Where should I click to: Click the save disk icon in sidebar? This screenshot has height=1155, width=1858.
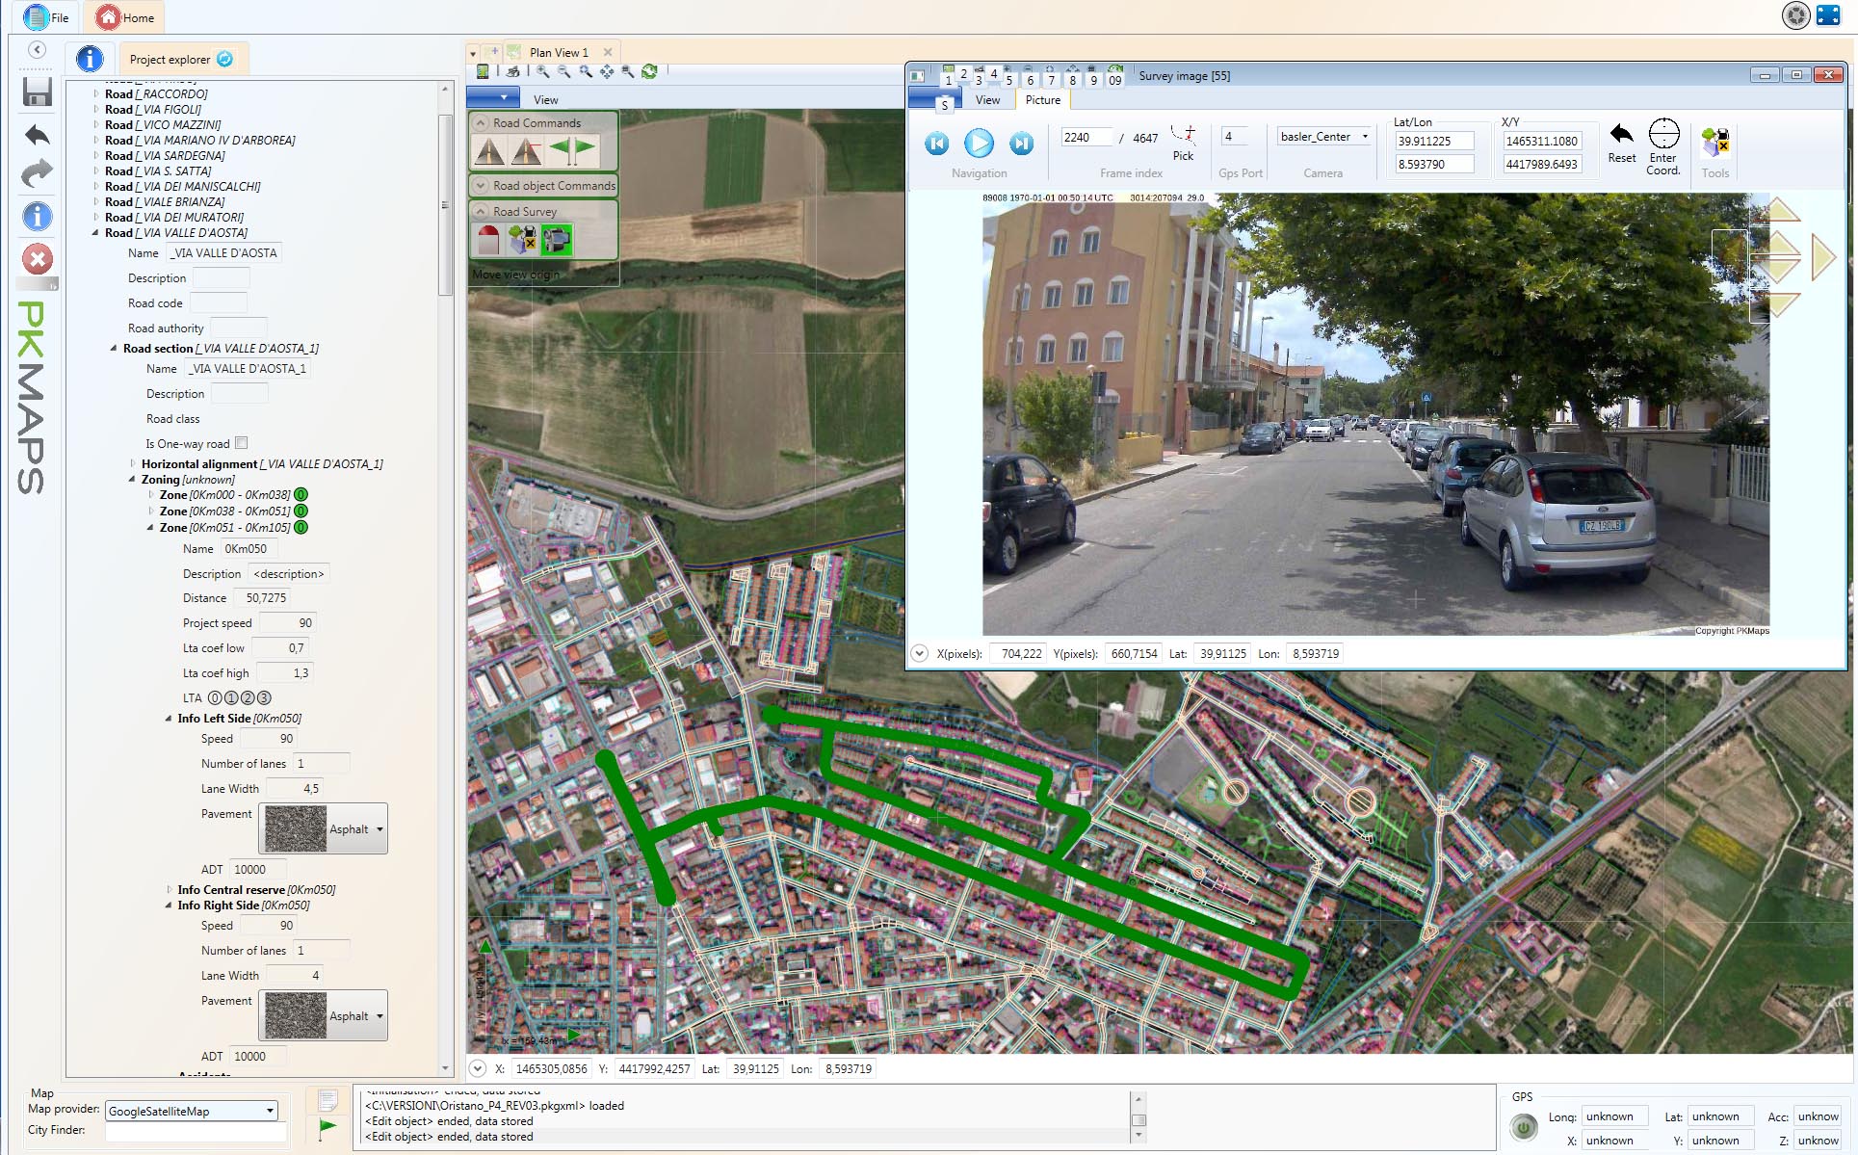38,92
